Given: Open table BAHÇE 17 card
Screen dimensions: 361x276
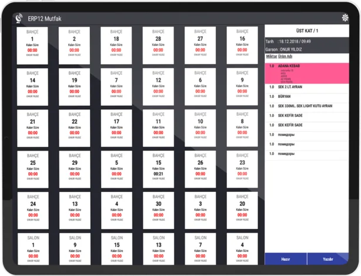Looking at the screenshot, I should 116,128.
